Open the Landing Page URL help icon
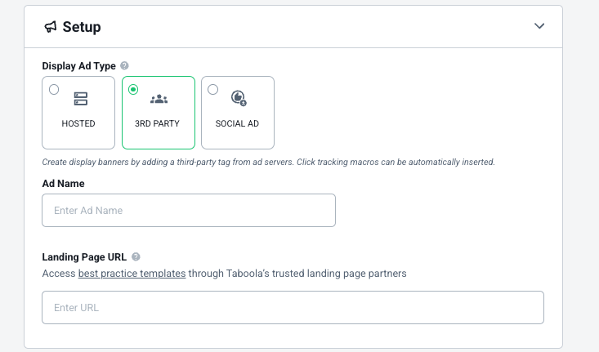 [136, 257]
